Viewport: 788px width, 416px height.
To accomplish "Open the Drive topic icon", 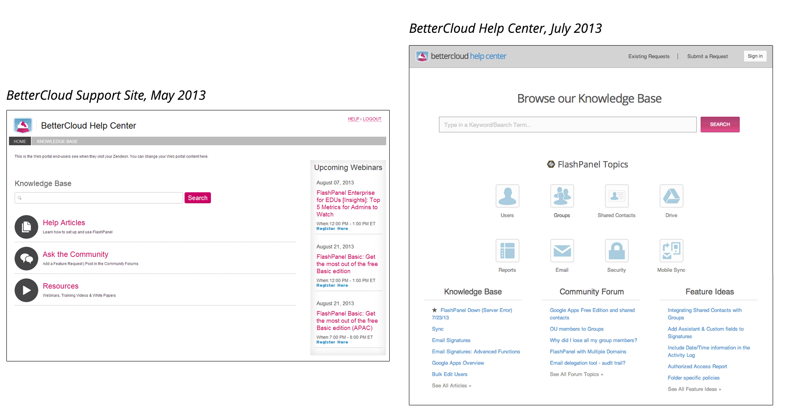I will point(671,196).
